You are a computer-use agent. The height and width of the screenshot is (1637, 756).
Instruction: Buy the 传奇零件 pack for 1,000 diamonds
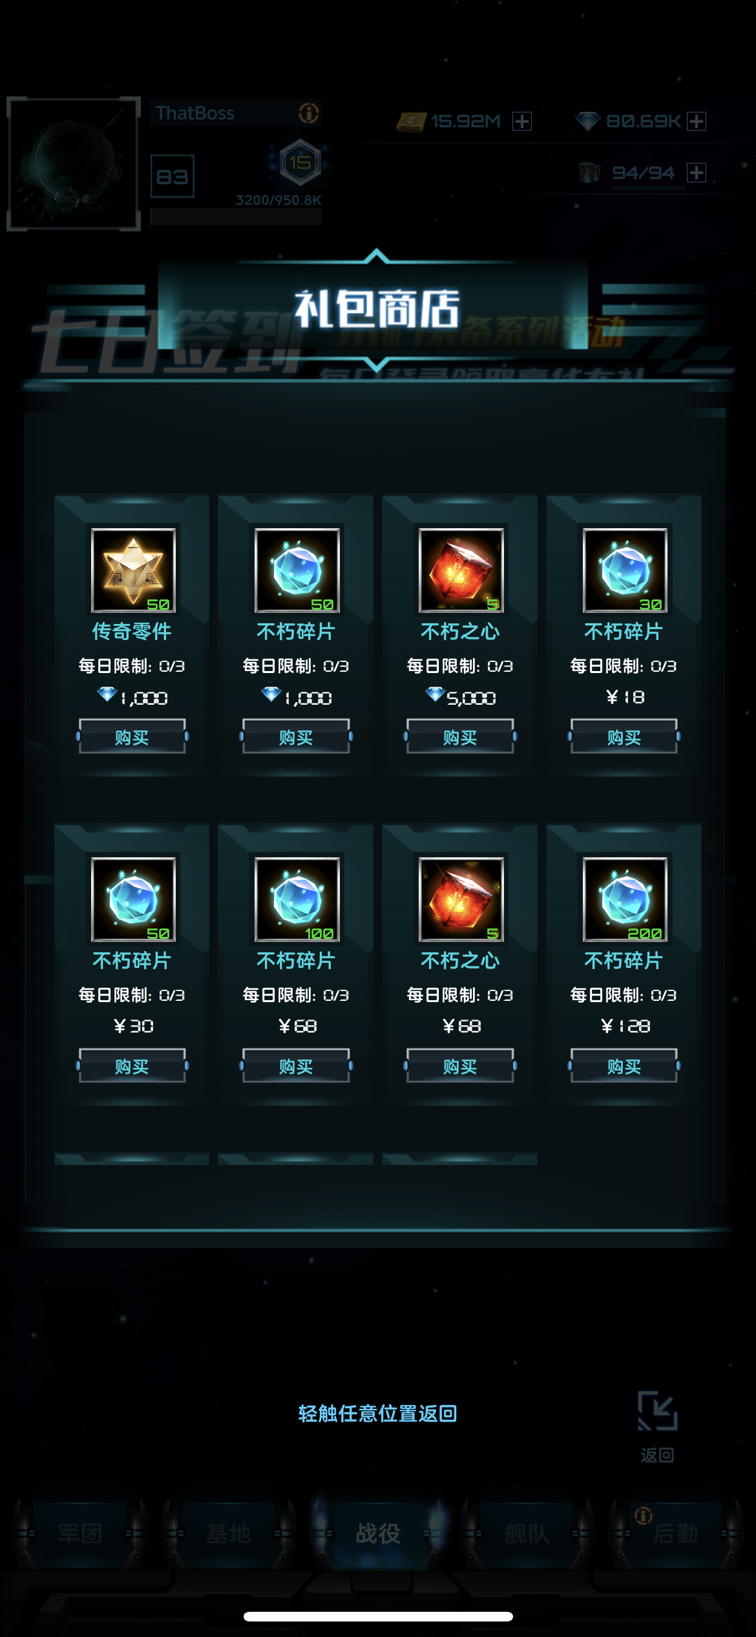click(x=132, y=736)
